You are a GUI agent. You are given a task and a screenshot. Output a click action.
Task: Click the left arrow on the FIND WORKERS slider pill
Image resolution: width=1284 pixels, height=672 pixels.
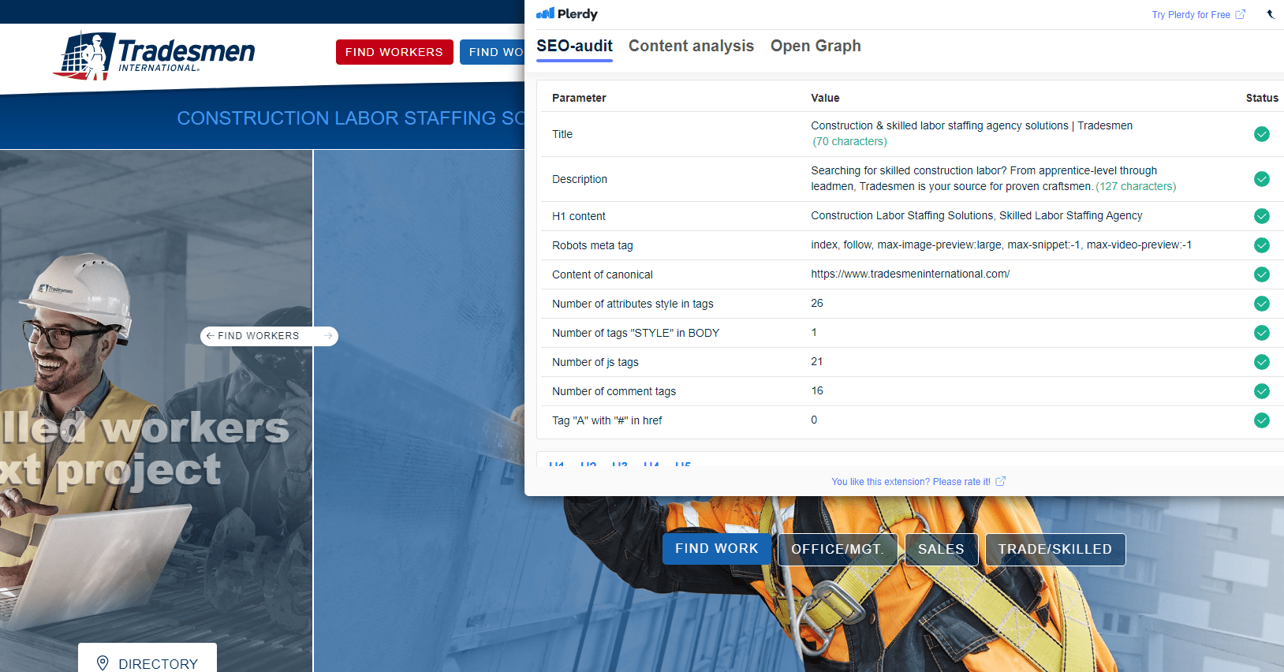click(211, 336)
